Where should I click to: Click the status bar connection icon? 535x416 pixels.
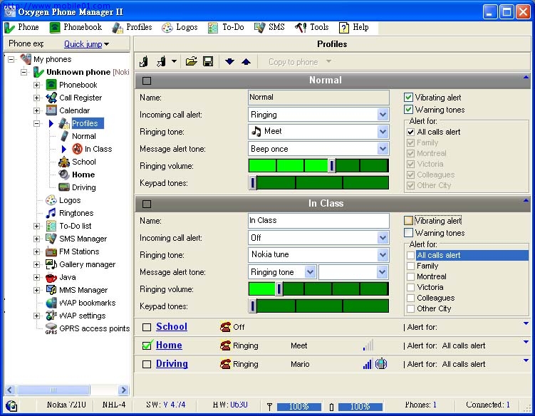tap(11, 406)
